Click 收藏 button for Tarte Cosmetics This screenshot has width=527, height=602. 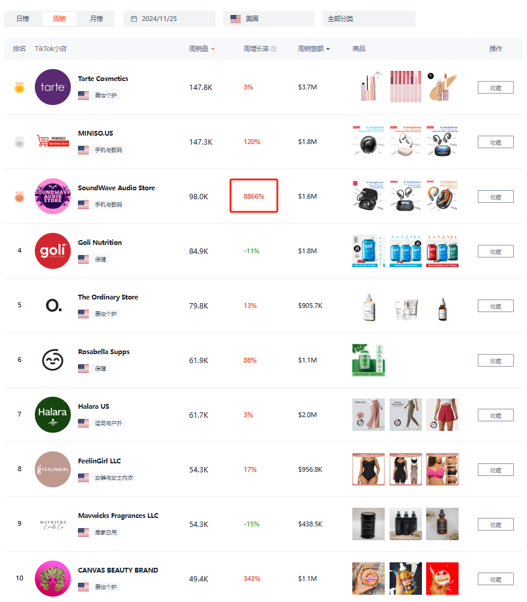click(496, 88)
